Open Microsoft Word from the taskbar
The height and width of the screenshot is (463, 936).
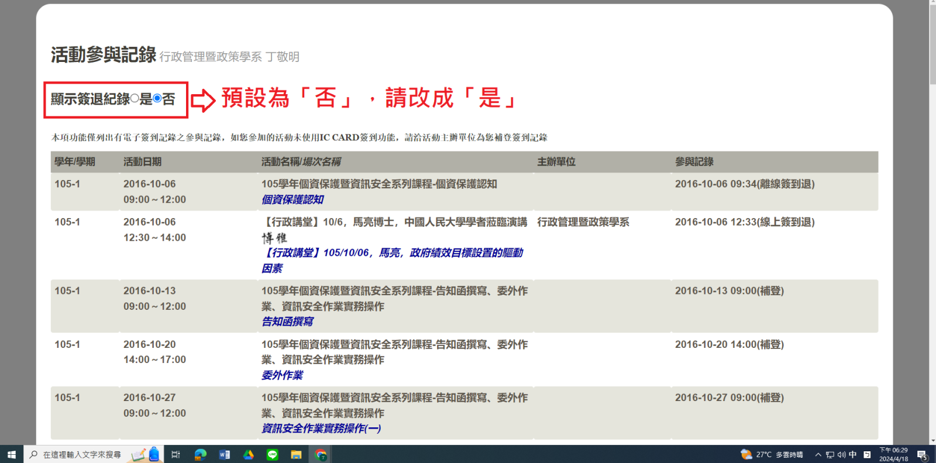click(x=224, y=454)
